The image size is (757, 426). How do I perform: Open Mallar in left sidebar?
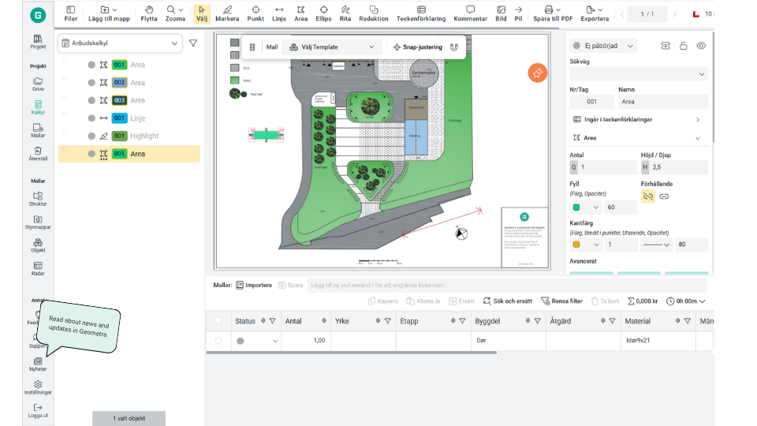tap(38, 130)
